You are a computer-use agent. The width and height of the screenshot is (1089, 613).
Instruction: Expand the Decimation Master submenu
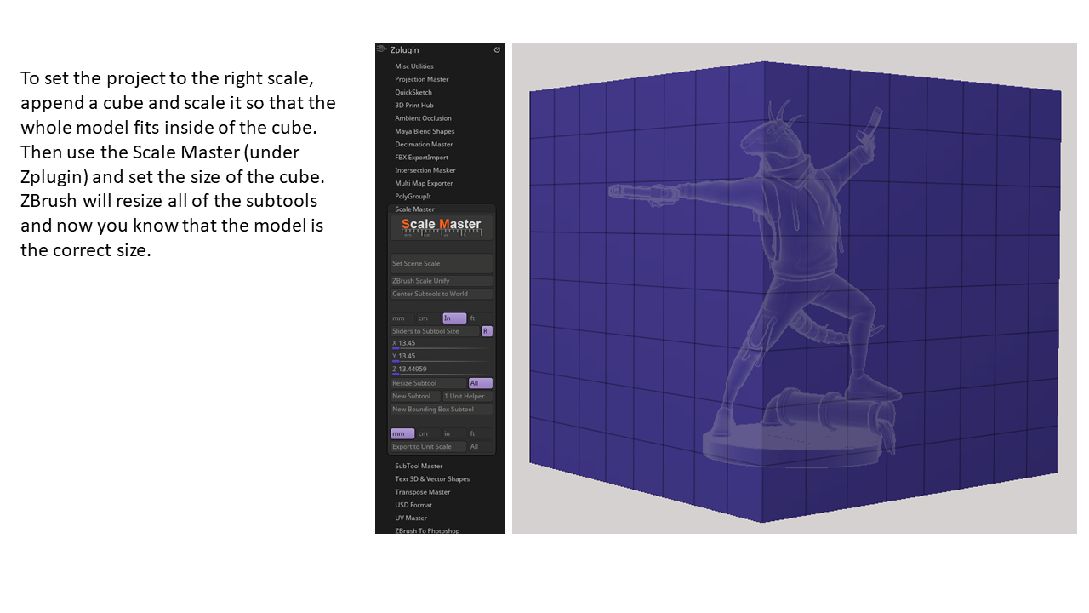pos(424,145)
